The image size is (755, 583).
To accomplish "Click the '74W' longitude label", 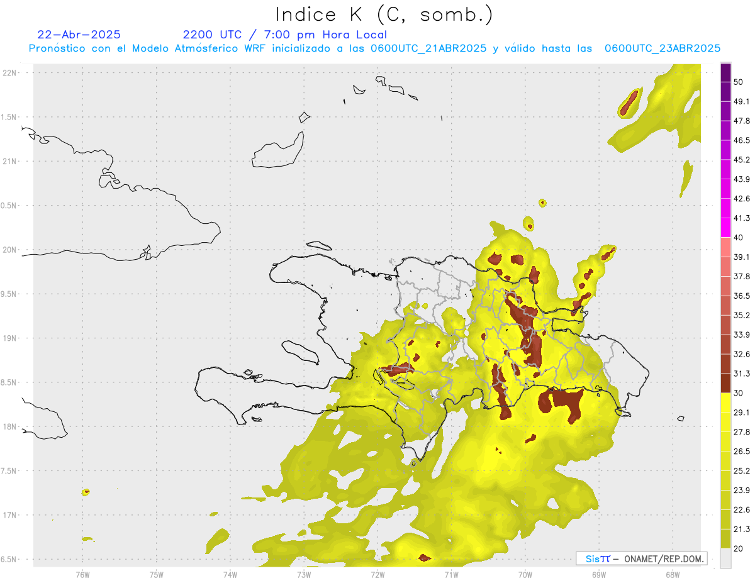I will click(230, 574).
